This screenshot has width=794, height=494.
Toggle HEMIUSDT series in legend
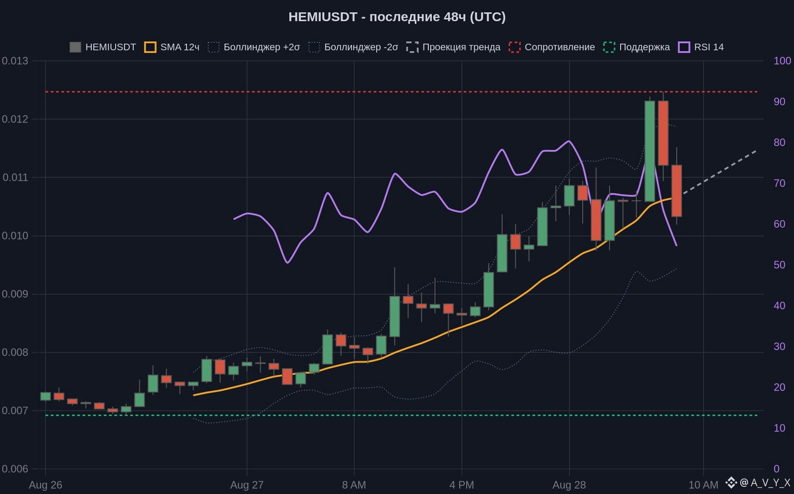coord(103,47)
